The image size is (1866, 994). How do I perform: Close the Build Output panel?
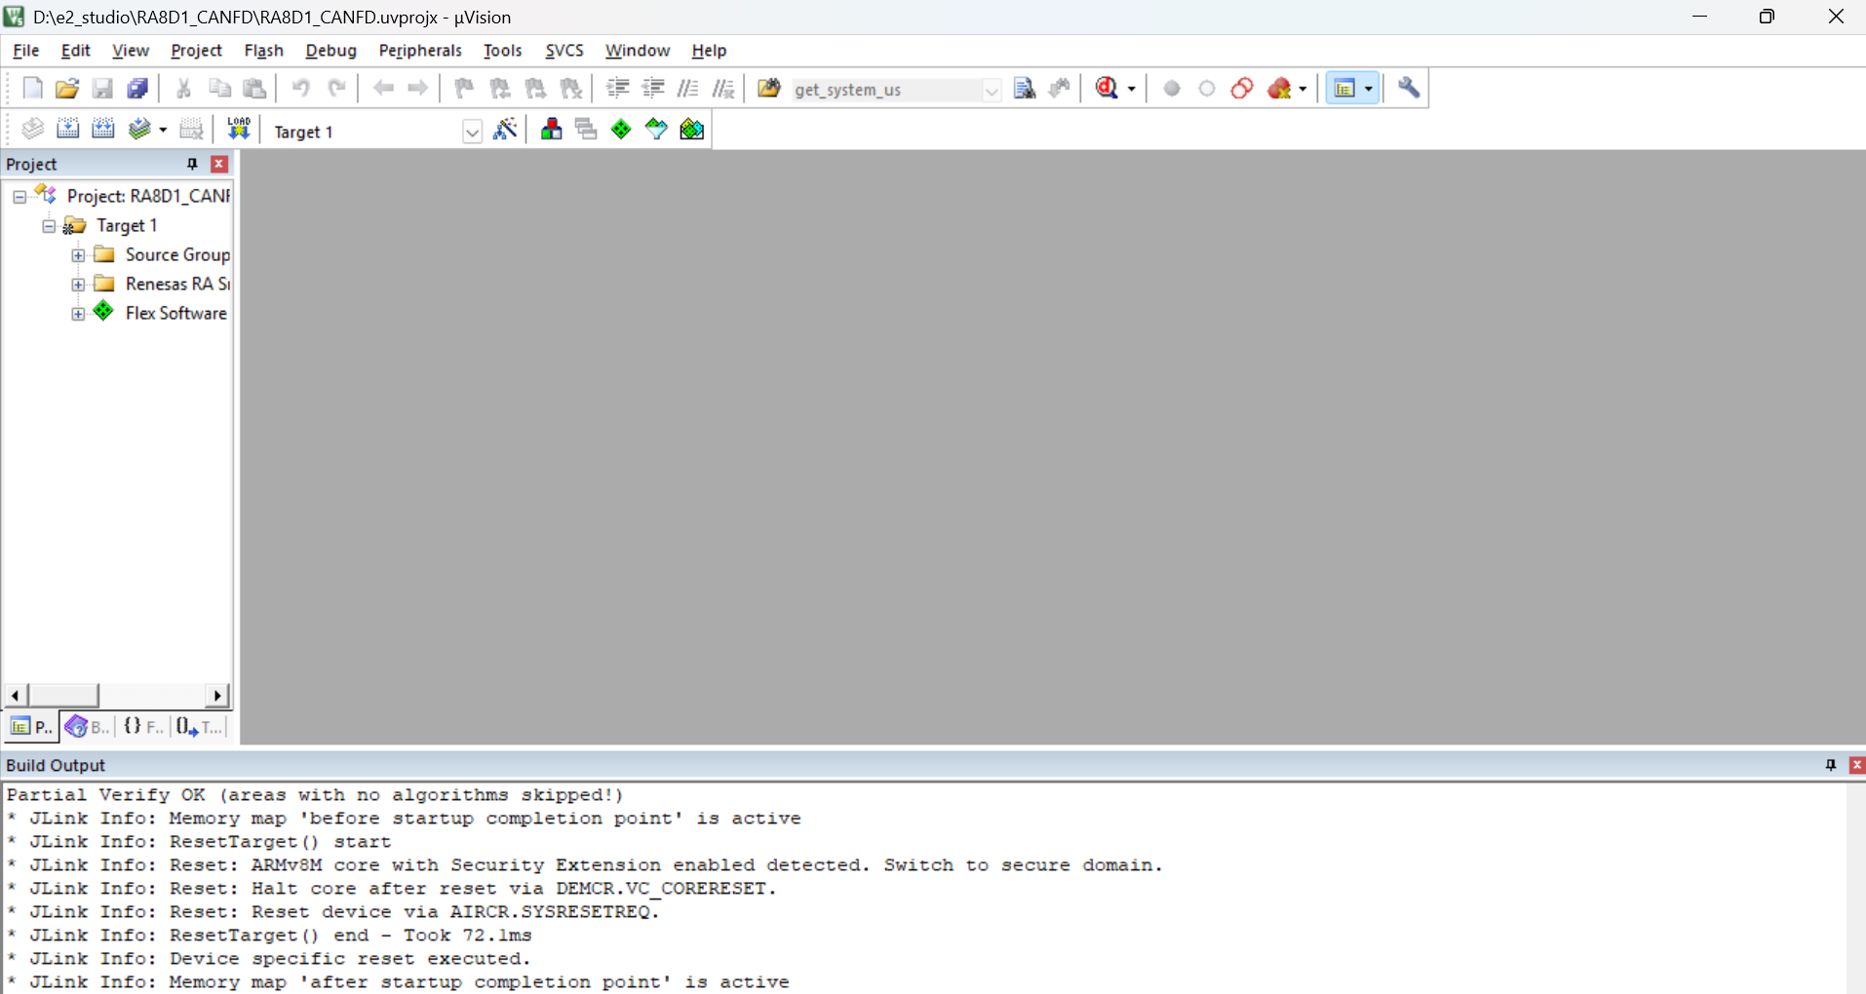coord(1856,765)
